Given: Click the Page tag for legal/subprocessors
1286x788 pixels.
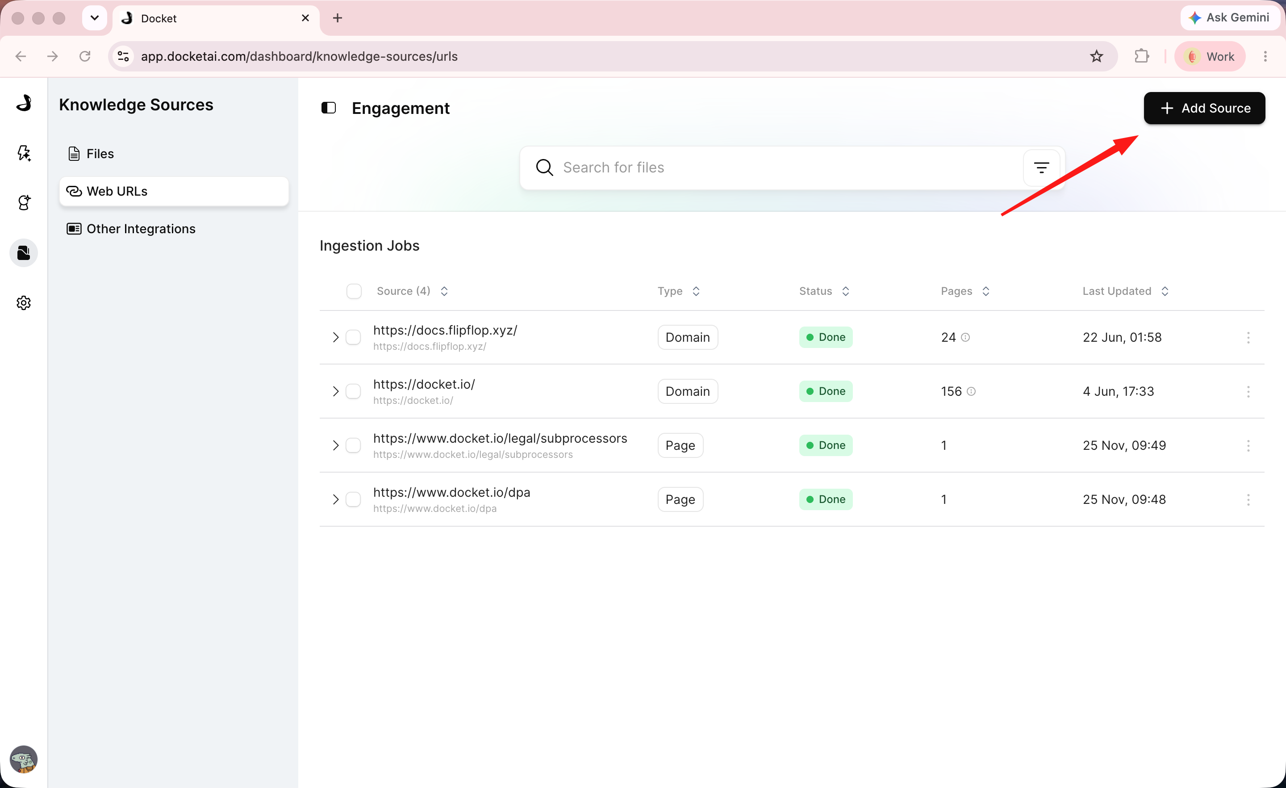Looking at the screenshot, I should click(x=680, y=445).
